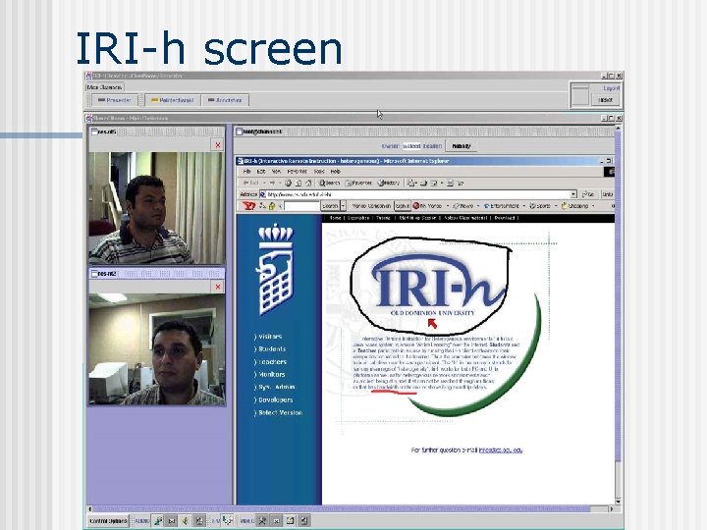
Task: Click the email address link at page bottom
Action: [x=500, y=450]
